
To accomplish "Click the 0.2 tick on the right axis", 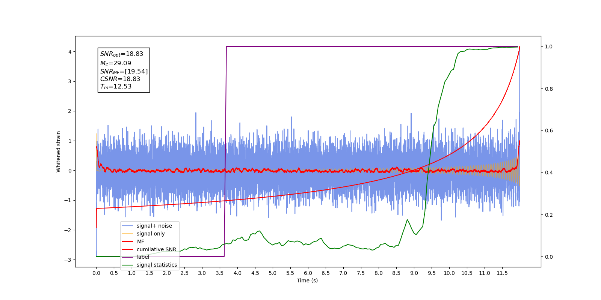I will click(x=549, y=215).
